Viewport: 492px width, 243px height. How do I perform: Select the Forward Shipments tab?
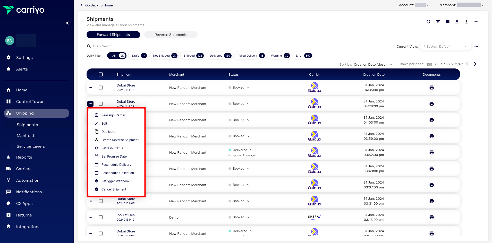point(113,35)
